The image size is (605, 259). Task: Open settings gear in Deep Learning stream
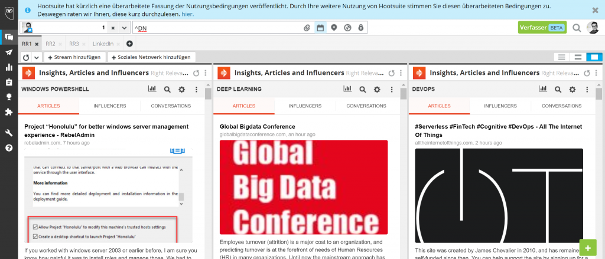[377, 90]
